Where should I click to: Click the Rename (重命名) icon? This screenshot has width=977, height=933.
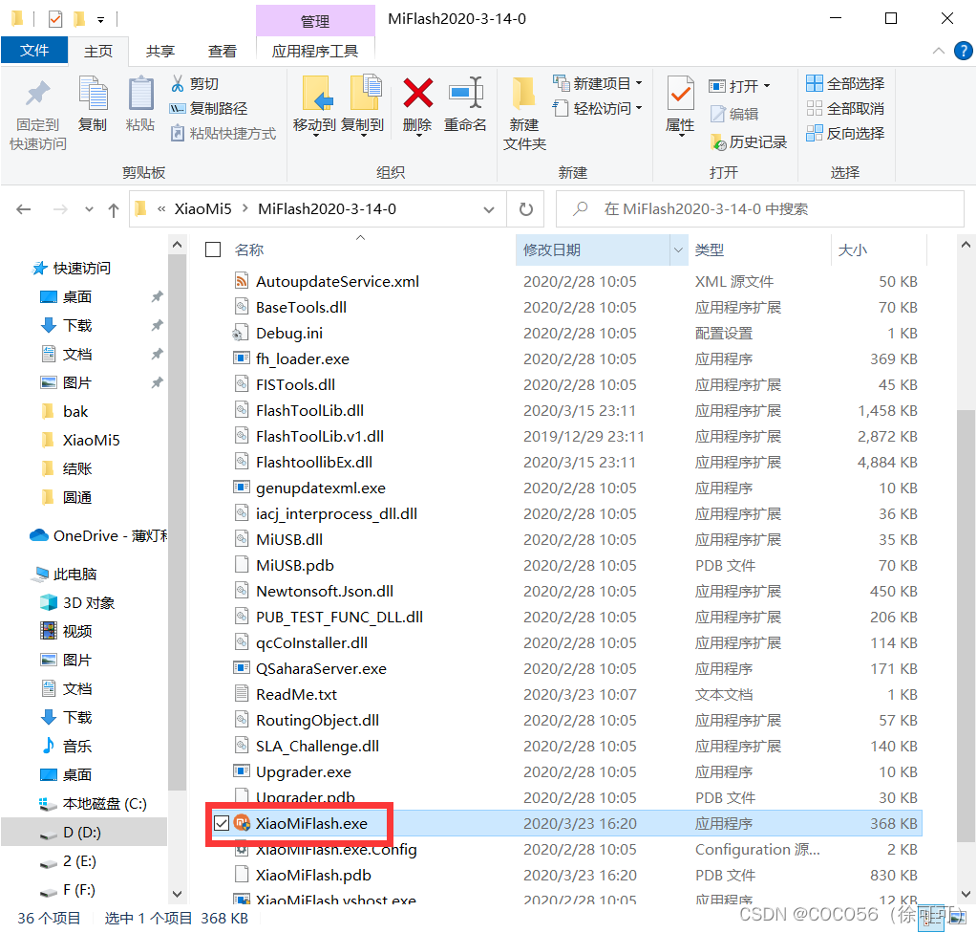click(465, 93)
